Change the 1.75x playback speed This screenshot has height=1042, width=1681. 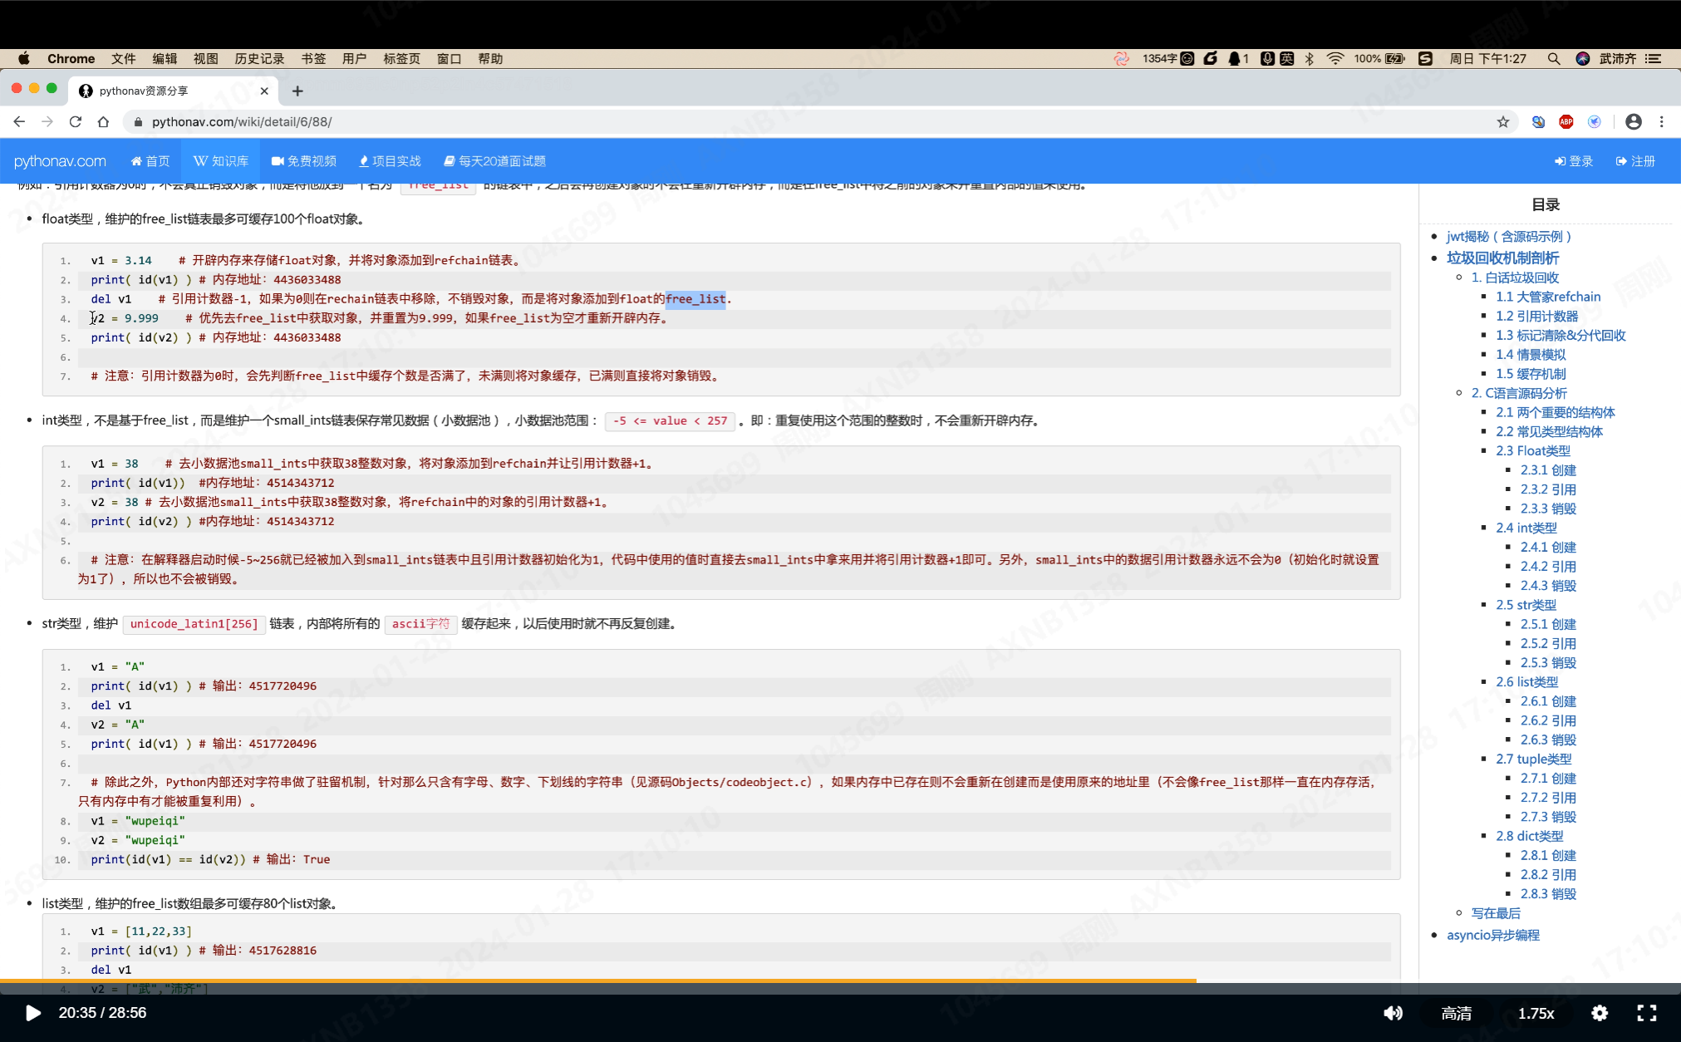1536,1013
